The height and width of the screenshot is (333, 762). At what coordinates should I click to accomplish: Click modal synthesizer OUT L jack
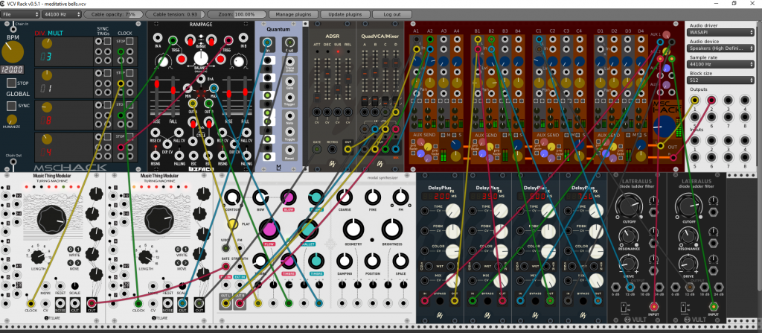[x=225, y=303]
